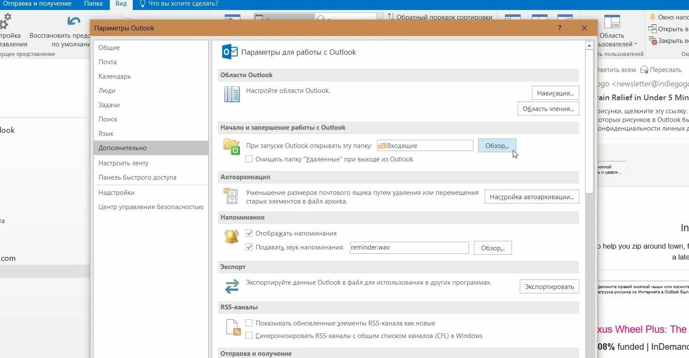The width and height of the screenshot is (689, 358).
Task: Click the startup folder icon with power symbol
Action: click(232, 147)
